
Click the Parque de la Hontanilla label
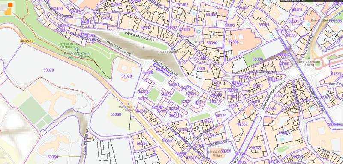click(68, 45)
